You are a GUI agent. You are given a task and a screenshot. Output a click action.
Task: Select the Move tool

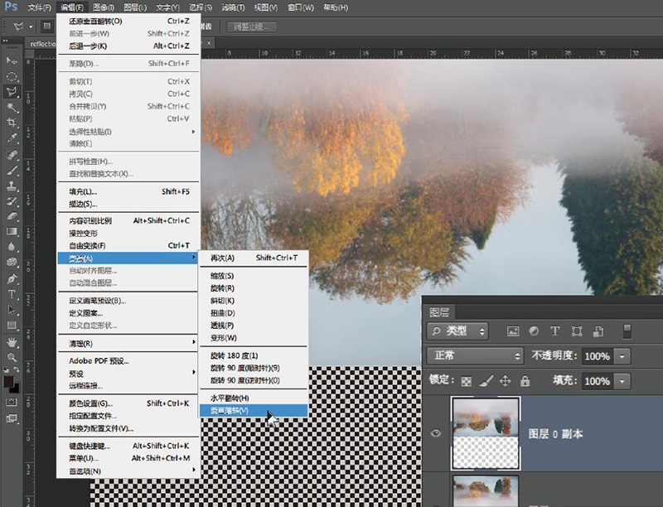[x=12, y=60]
